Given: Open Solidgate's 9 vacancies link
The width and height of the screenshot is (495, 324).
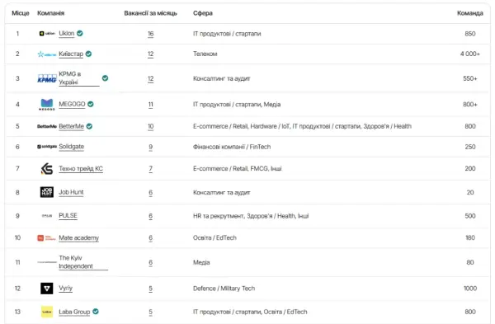Looking at the screenshot, I should pos(151,147).
